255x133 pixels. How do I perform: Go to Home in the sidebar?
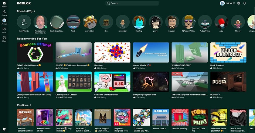(x=4, y=4)
